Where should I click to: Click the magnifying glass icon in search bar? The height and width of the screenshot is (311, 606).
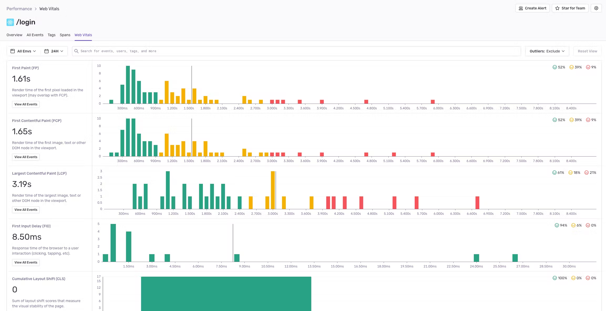click(76, 51)
